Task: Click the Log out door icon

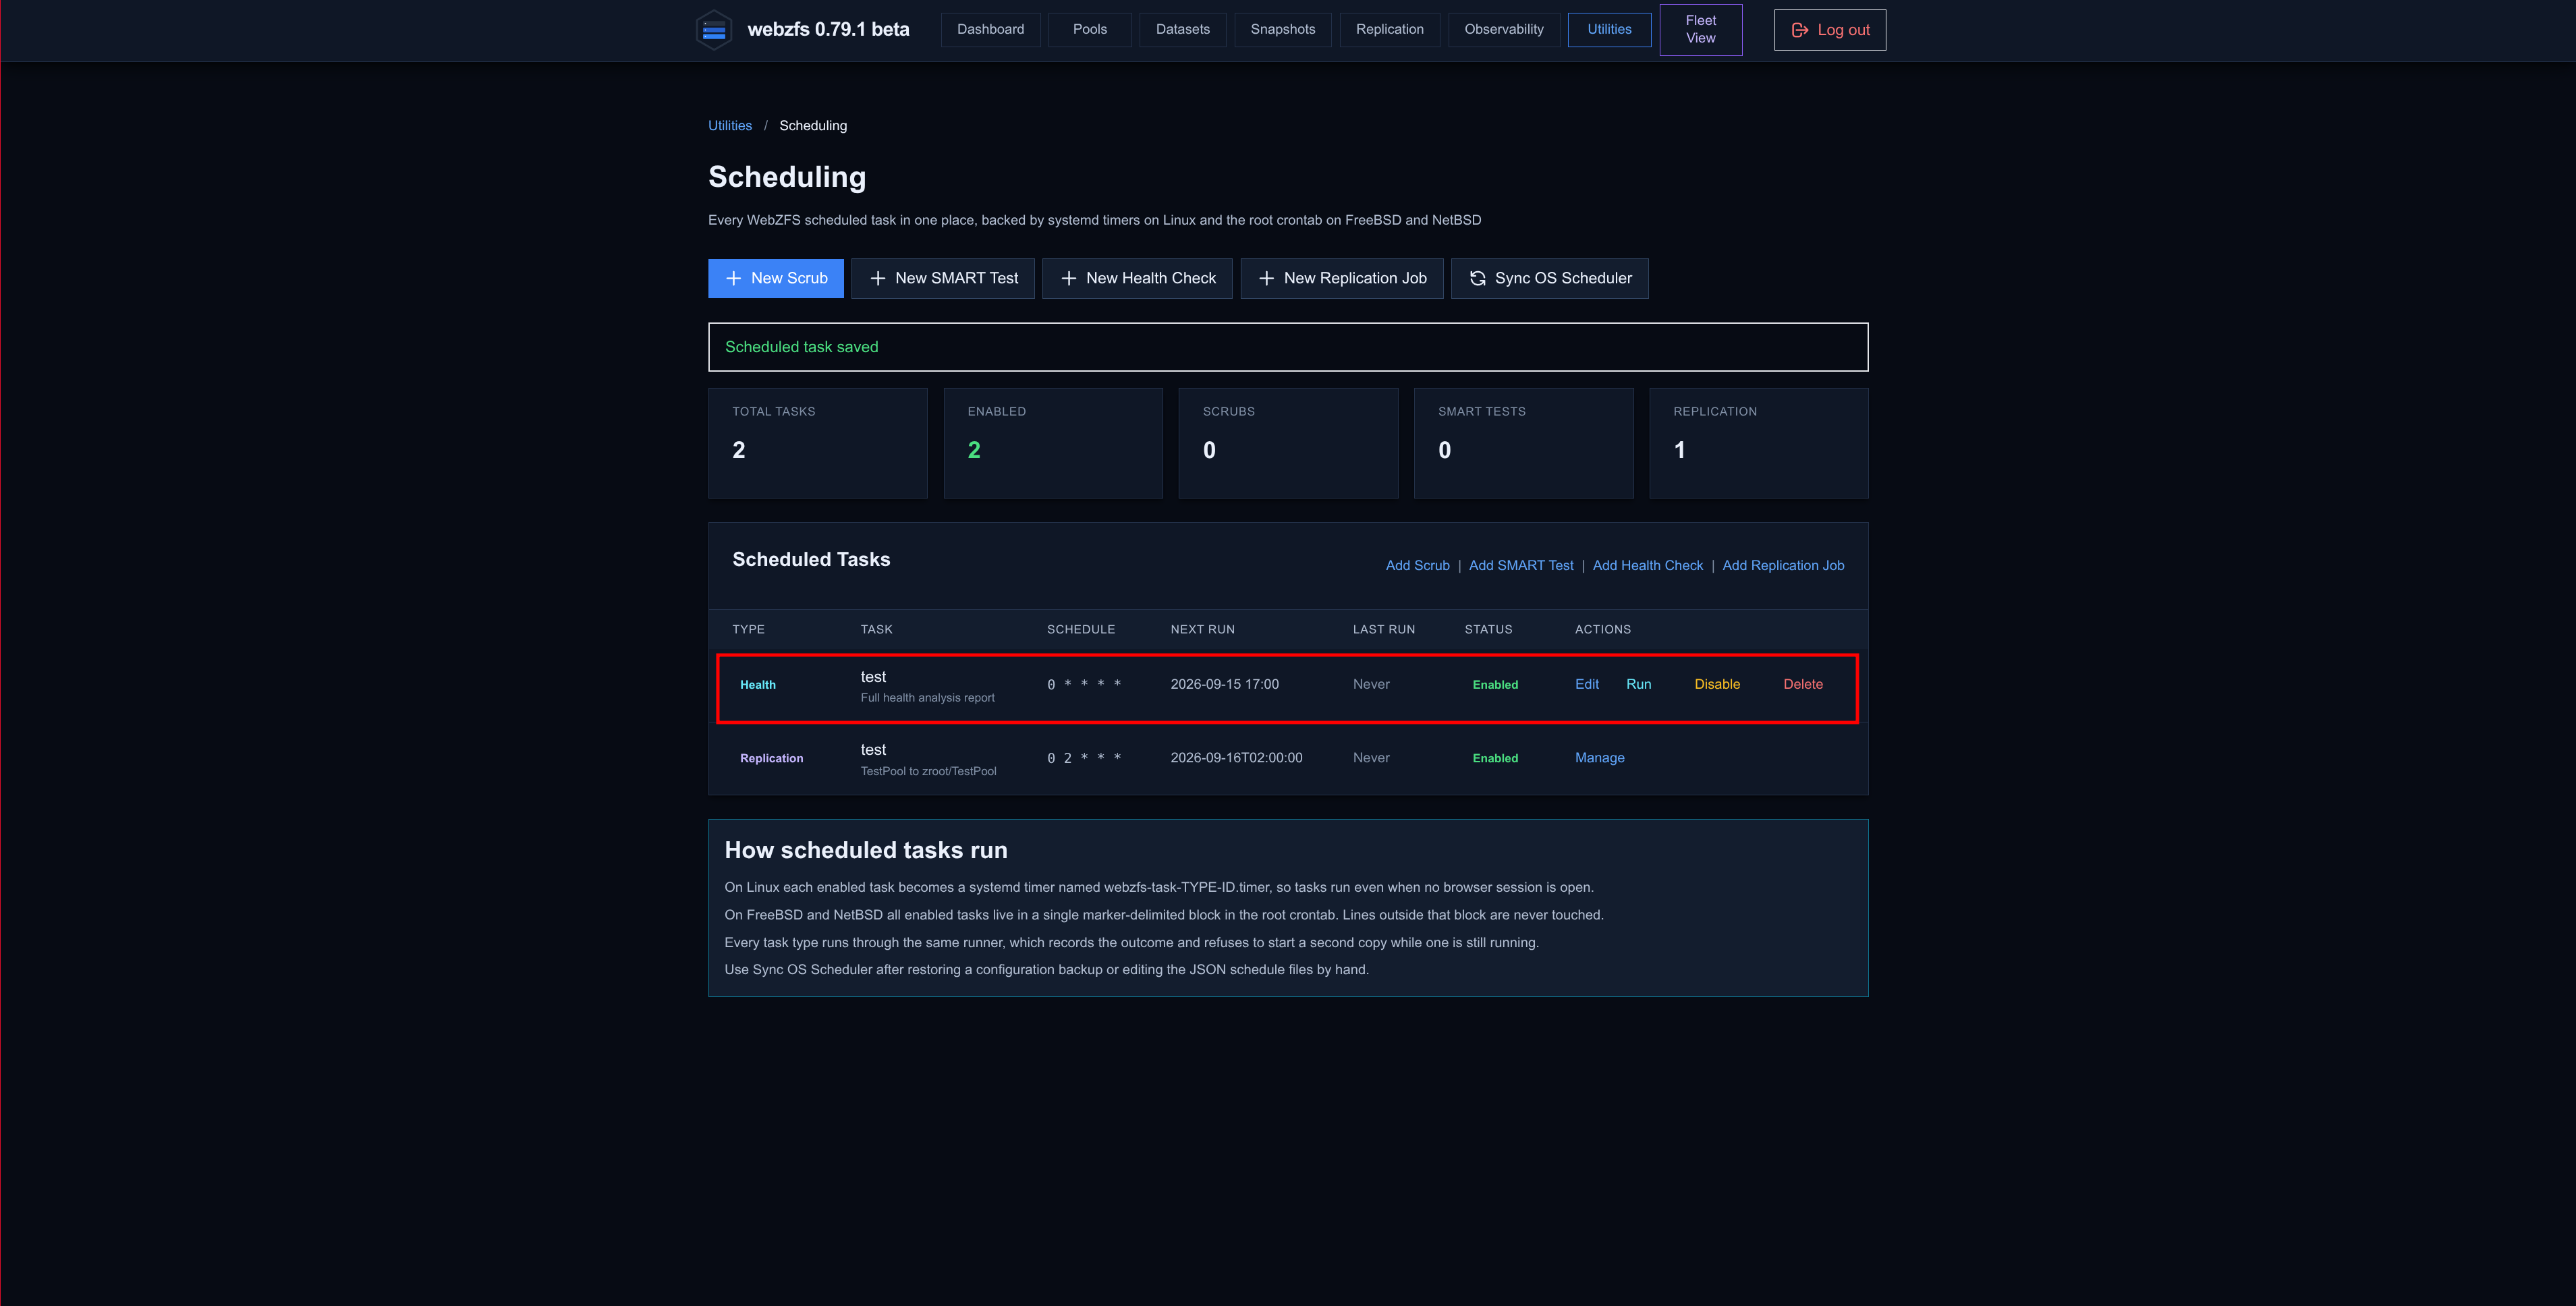Action: click(1799, 30)
